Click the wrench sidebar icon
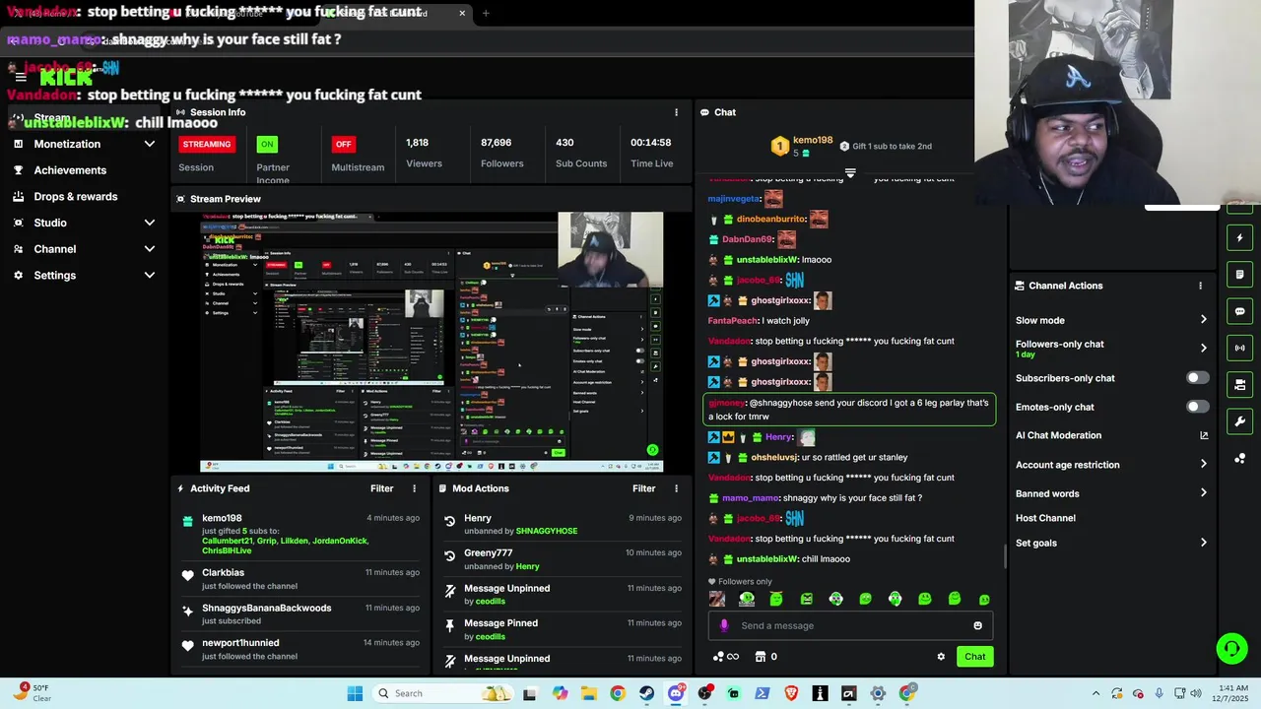 pyautogui.click(x=1239, y=421)
